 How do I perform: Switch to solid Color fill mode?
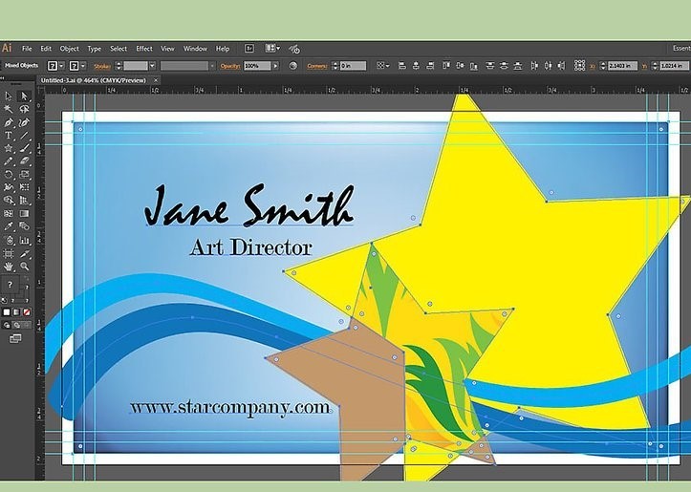point(6,311)
